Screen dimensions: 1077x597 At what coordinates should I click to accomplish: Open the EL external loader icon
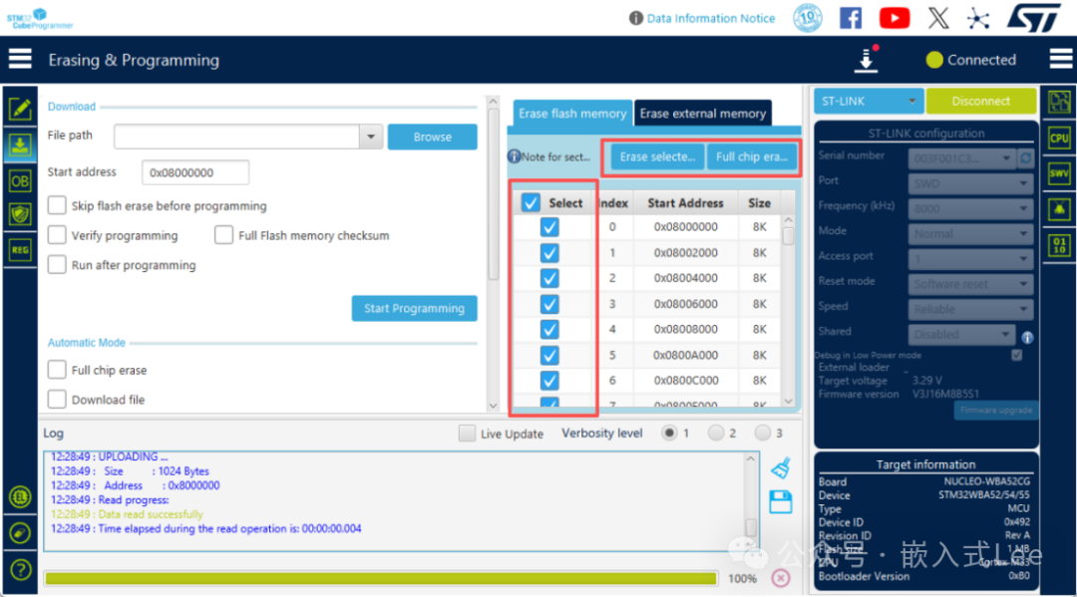coord(20,496)
